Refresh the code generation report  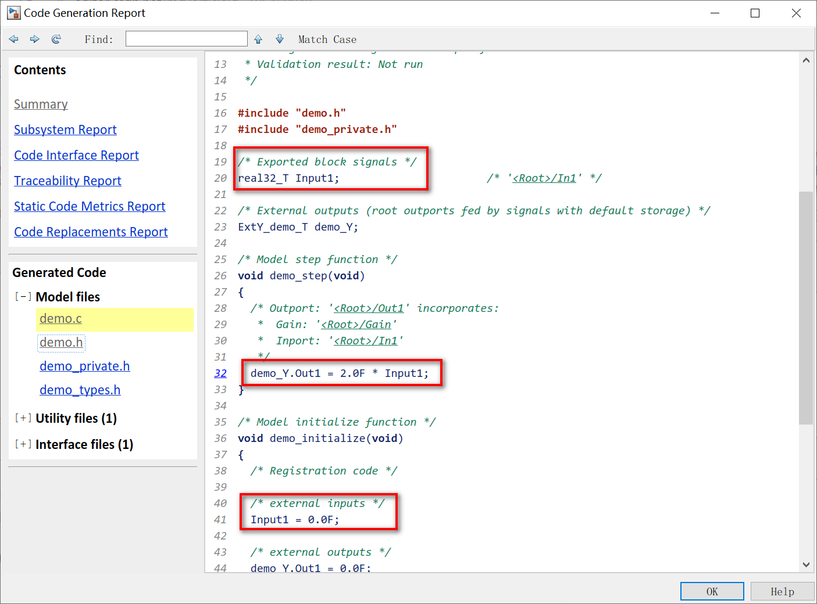tap(56, 39)
